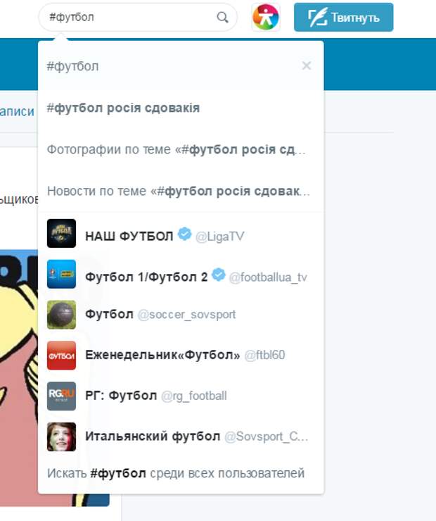Click the @rg_football handle text
The image size is (436, 521).
pyautogui.click(x=194, y=396)
